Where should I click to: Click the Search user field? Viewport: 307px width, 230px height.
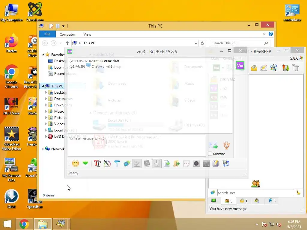click(x=255, y=193)
